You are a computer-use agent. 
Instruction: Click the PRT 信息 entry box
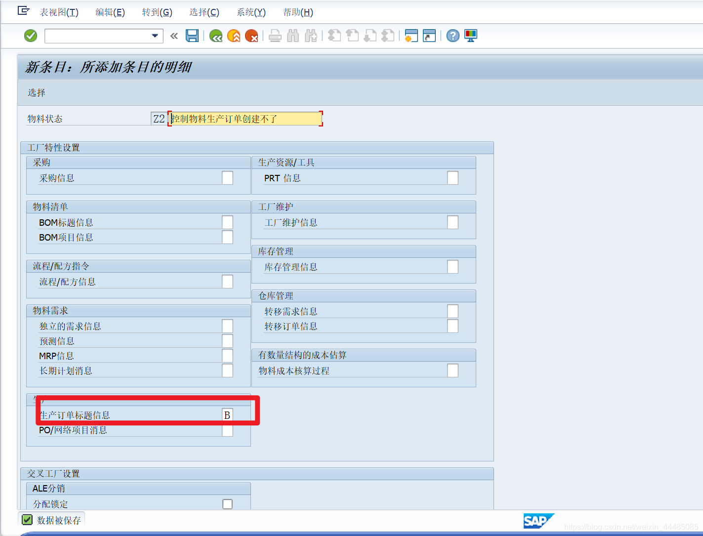(x=453, y=178)
